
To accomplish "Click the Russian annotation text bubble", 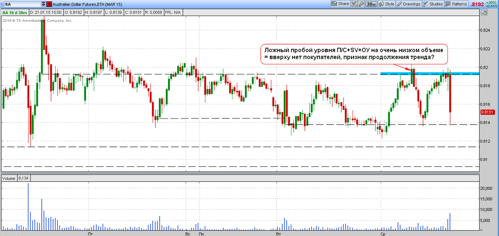I will pyautogui.click(x=354, y=54).
